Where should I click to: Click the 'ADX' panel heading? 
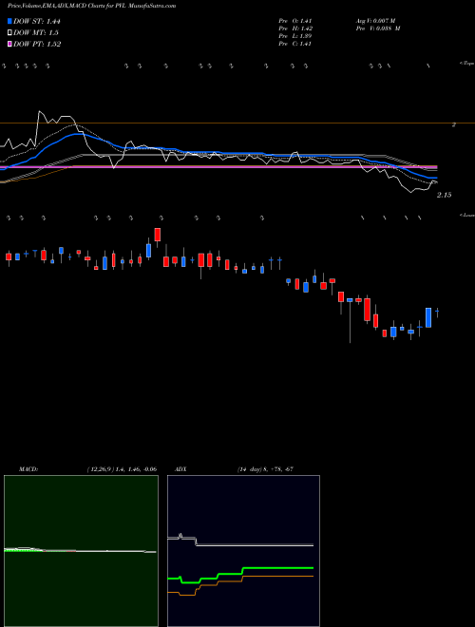[x=180, y=468]
